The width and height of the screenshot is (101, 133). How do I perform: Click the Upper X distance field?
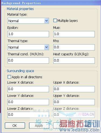[74, 89]
